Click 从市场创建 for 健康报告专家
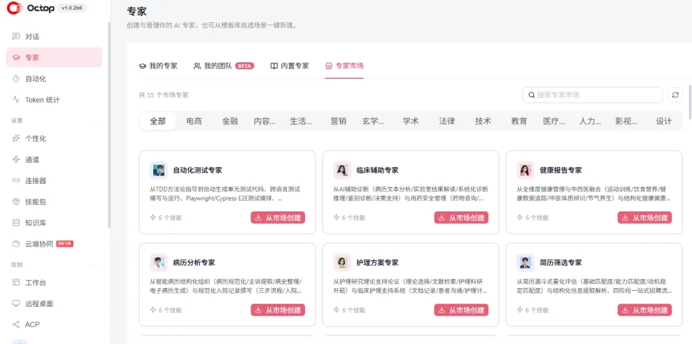The height and width of the screenshot is (344, 692). (645, 217)
